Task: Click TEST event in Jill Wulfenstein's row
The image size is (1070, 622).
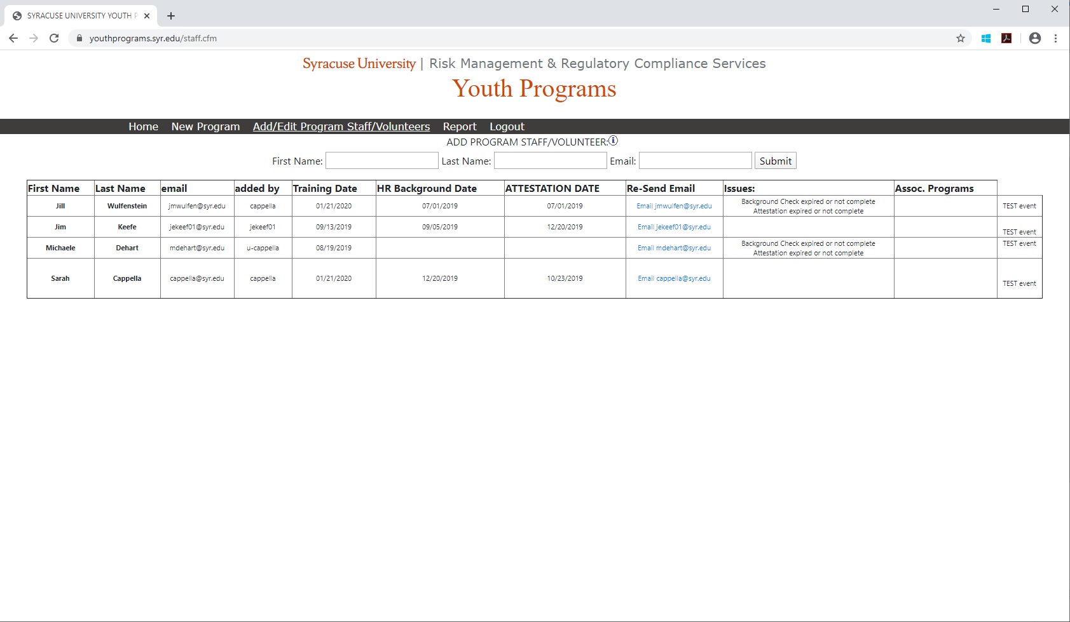Action: click(1019, 206)
